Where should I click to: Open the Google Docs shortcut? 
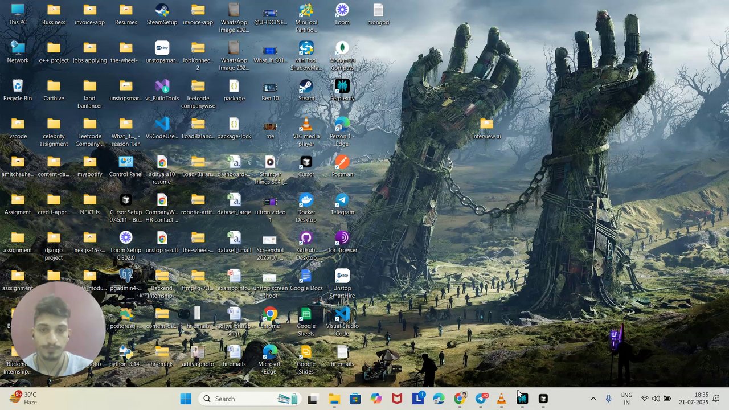306,280
